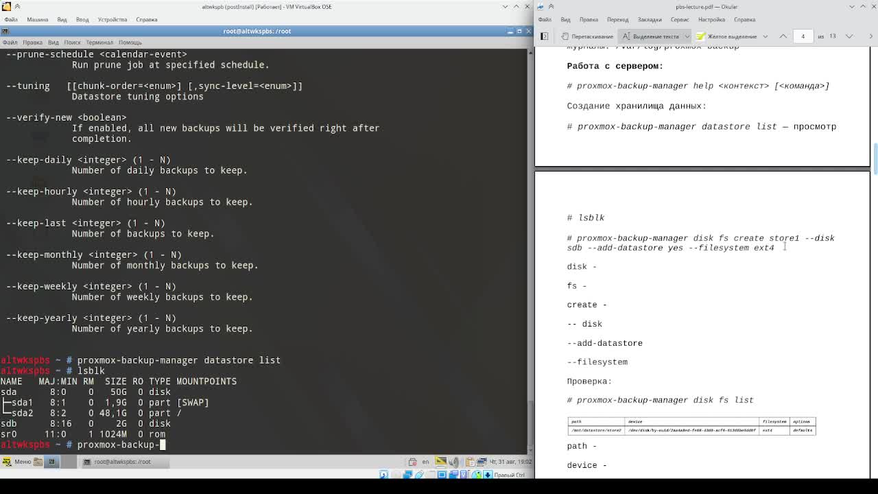The height and width of the screenshot is (494, 878).
Task: Open Okular Файл menu
Action: (545, 19)
